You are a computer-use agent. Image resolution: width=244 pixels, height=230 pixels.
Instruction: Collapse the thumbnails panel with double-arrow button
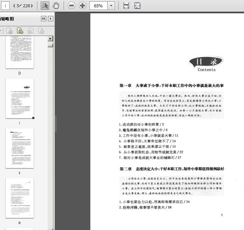(x=43, y=19)
